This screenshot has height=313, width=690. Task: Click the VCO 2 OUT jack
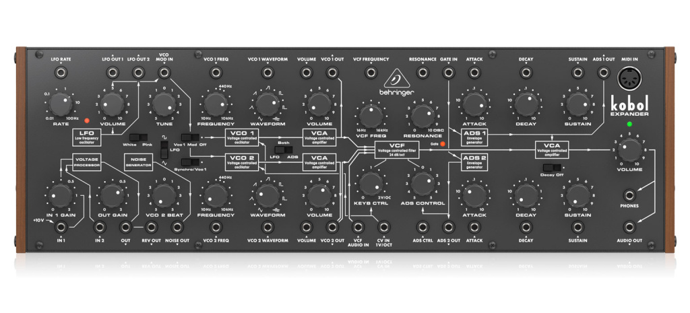(x=332, y=227)
